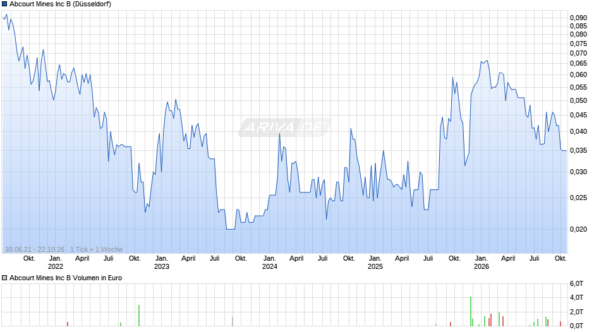
Task: Click the 'Jan. 2025' time axis label
Action: (375, 263)
